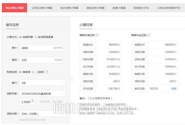185x125 pixels.
Task: Click 3052元 首月还款 value
Action: tap(154, 89)
